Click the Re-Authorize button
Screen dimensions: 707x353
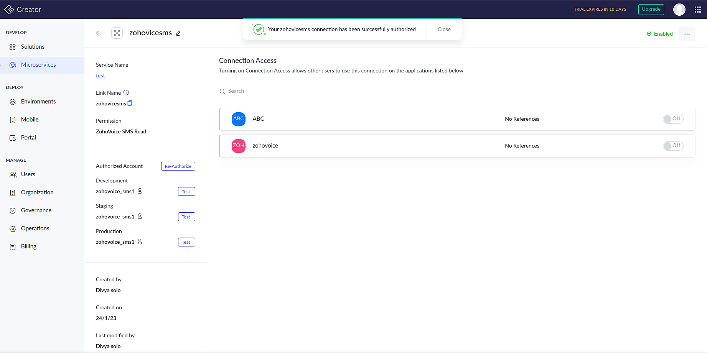178,166
